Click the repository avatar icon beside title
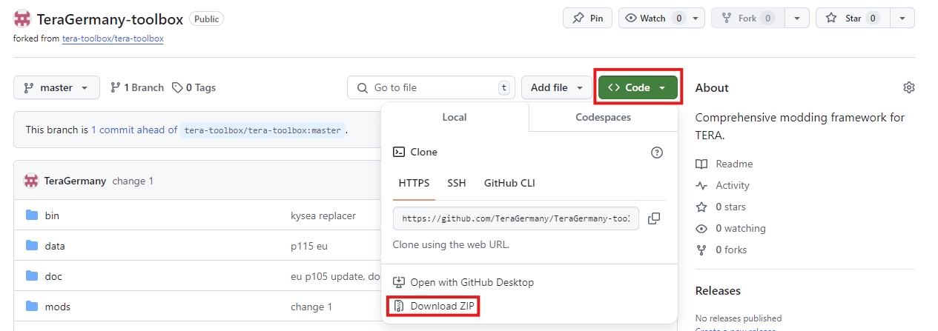 [22, 19]
